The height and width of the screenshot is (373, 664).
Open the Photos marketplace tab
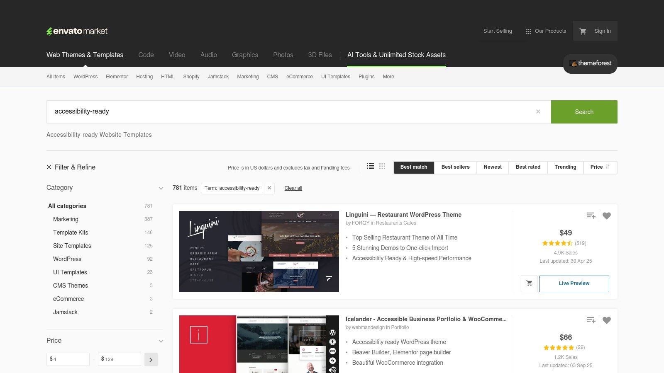pyautogui.click(x=283, y=55)
